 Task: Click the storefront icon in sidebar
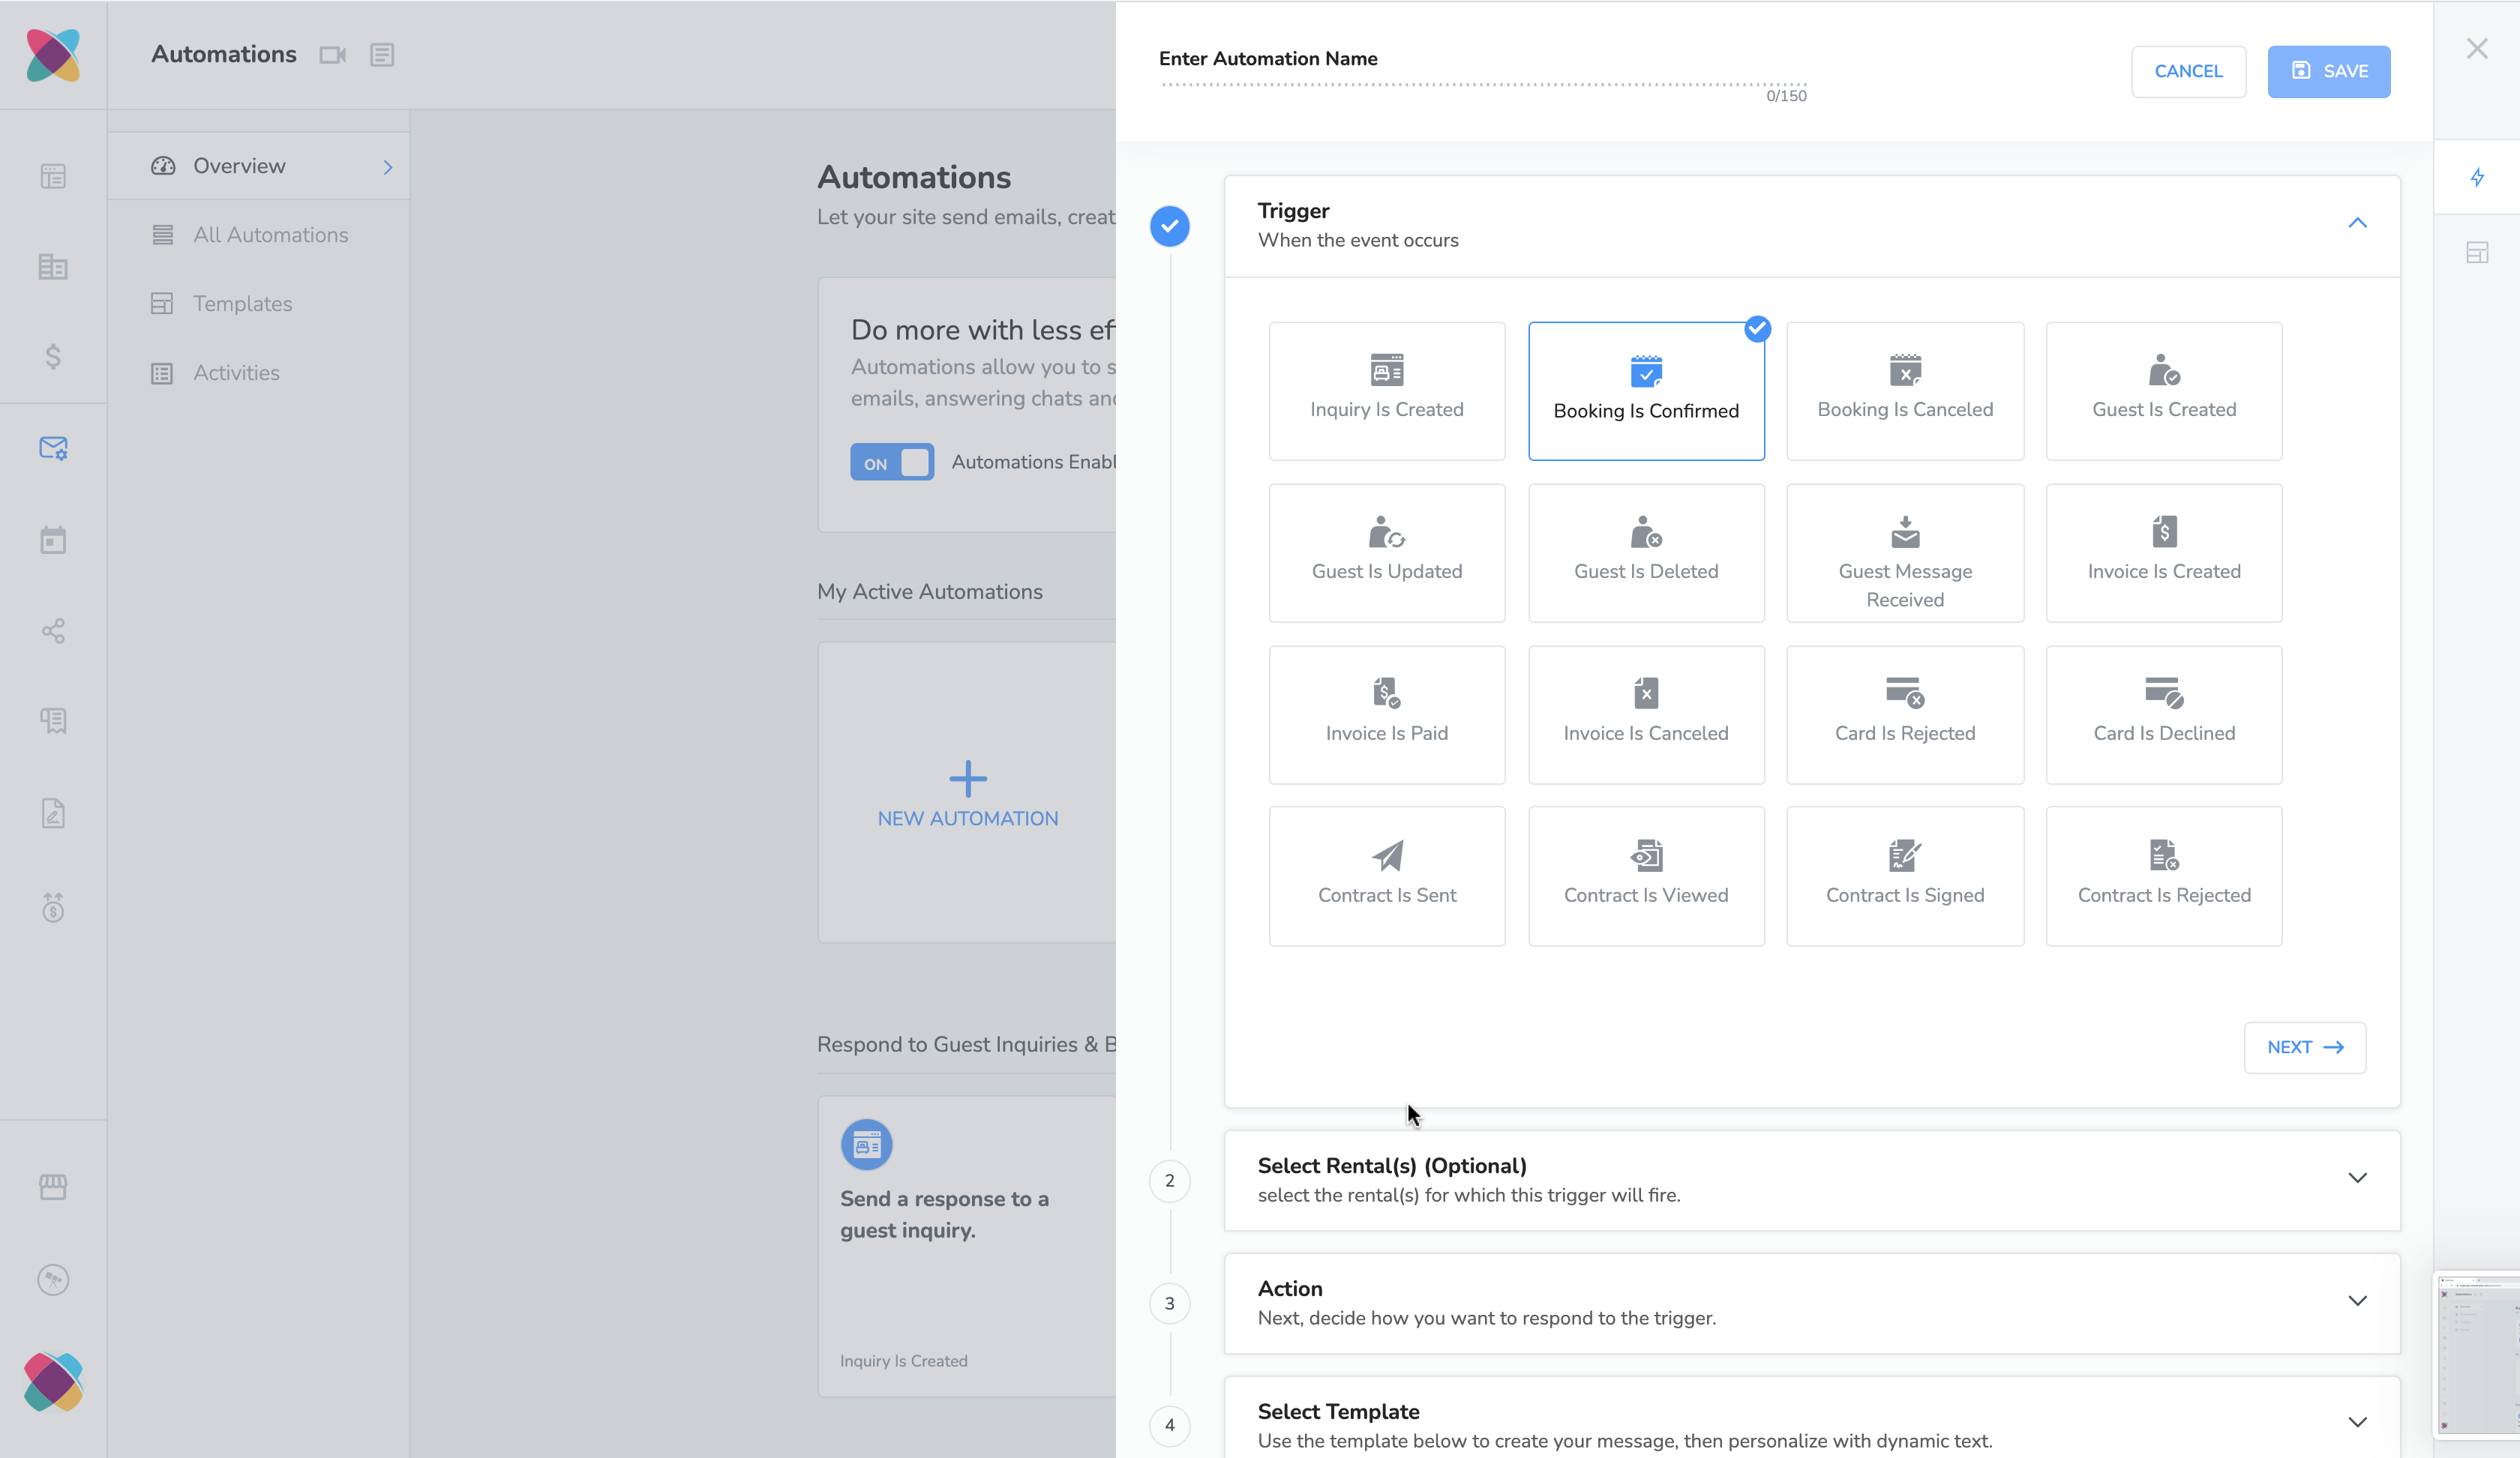pos(53,1186)
